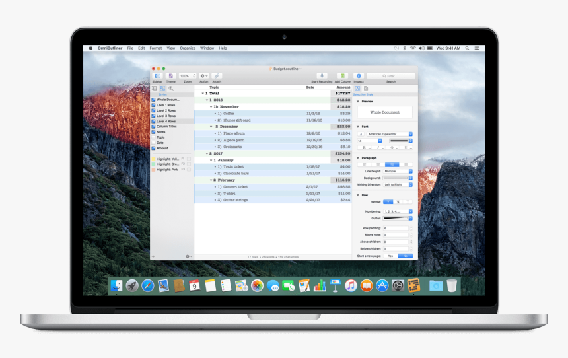
Task: Click the Row padding value field
Action: pyautogui.click(x=396, y=228)
